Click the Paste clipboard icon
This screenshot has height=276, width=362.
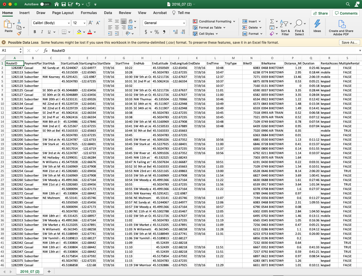(8, 24)
